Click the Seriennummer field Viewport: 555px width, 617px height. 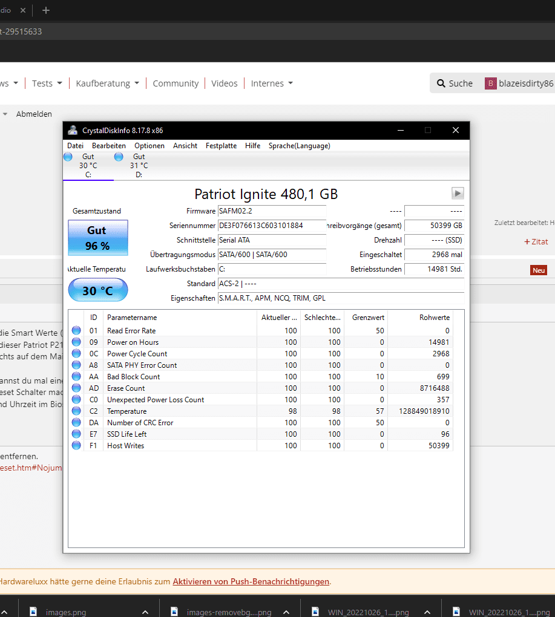click(x=272, y=226)
